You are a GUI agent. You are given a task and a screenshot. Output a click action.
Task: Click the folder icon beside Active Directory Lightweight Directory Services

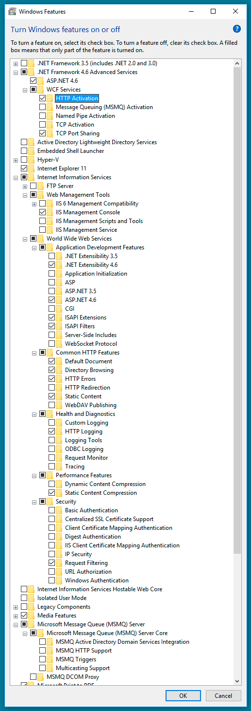click(32, 142)
